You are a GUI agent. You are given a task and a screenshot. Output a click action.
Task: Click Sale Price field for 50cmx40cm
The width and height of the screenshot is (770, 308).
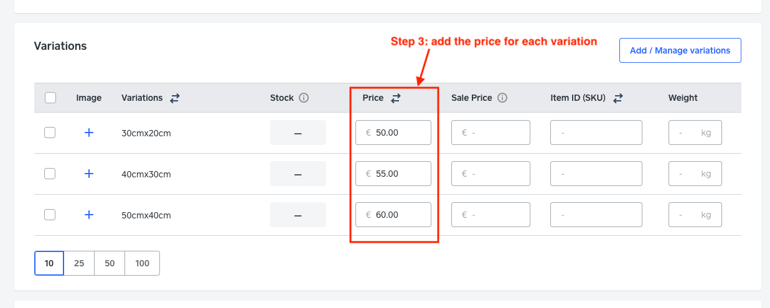[x=491, y=215]
